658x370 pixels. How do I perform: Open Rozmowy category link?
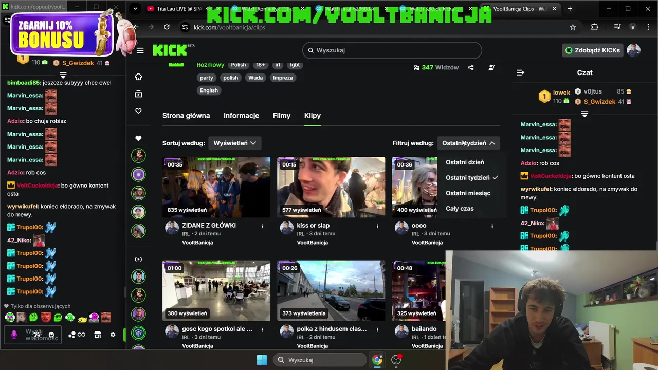[x=210, y=65]
